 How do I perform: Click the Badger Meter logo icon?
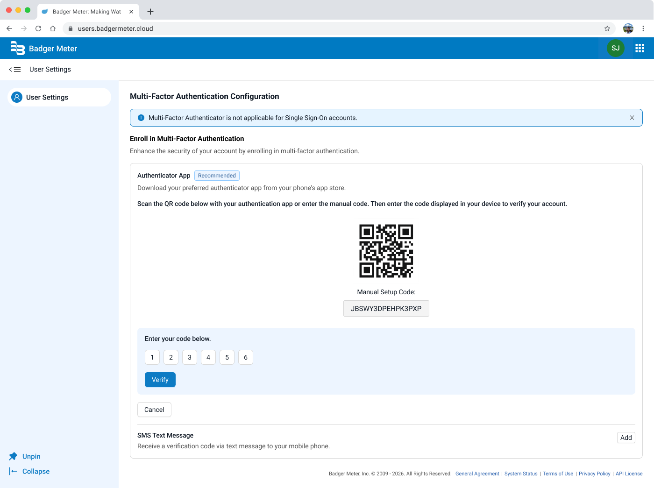[x=18, y=48]
